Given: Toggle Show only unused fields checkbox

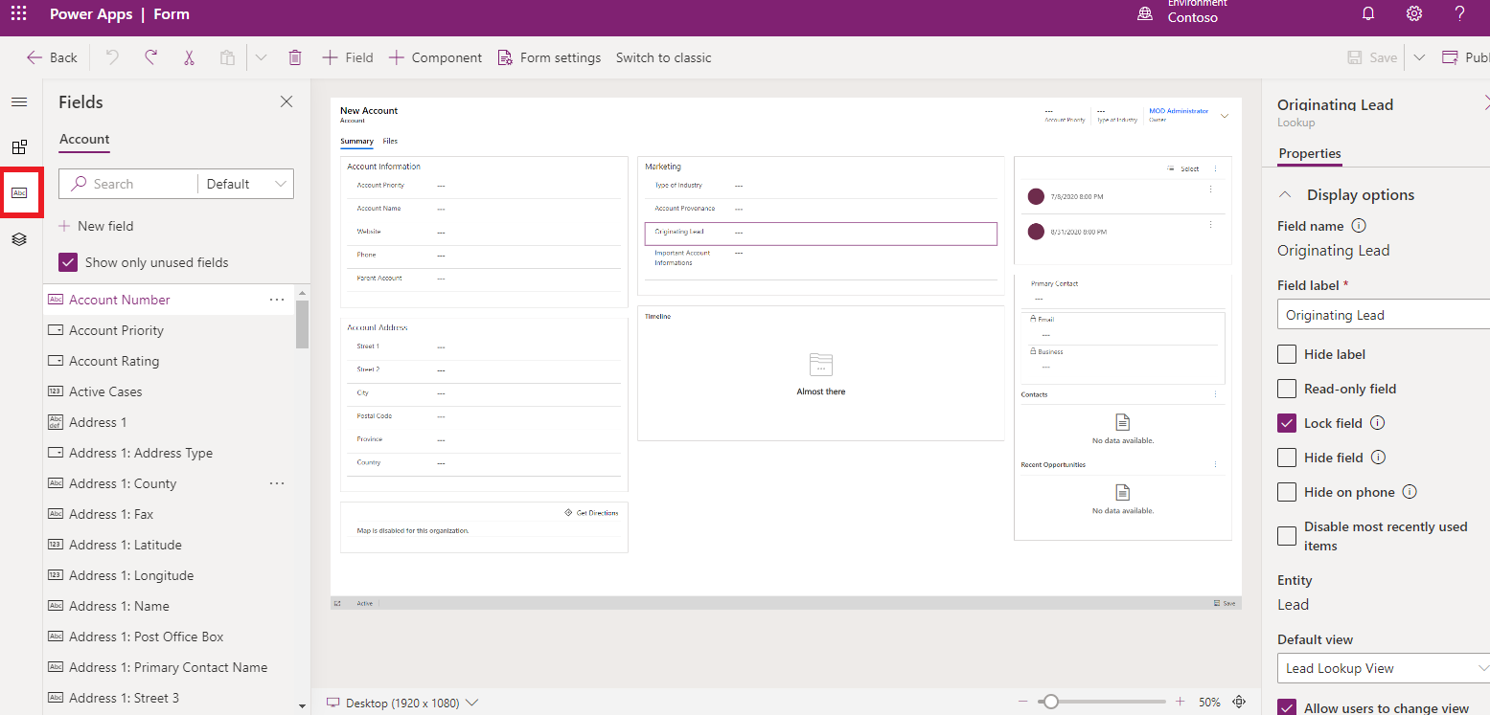Looking at the screenshot, I should coord(68,262).
